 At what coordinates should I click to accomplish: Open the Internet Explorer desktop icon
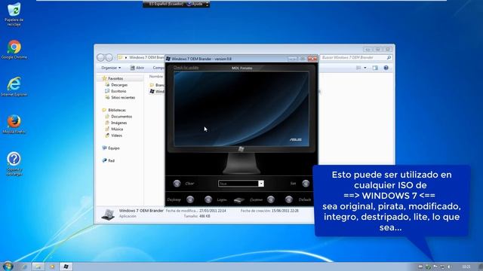(x=14, y=87)
